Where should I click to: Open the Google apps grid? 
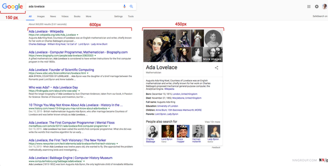pos(309,6)
